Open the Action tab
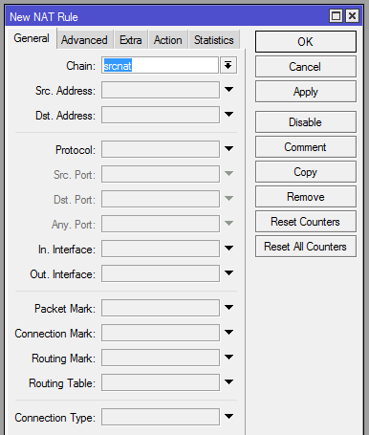Screen dimensions: 369x435 (x=168, y=40)
